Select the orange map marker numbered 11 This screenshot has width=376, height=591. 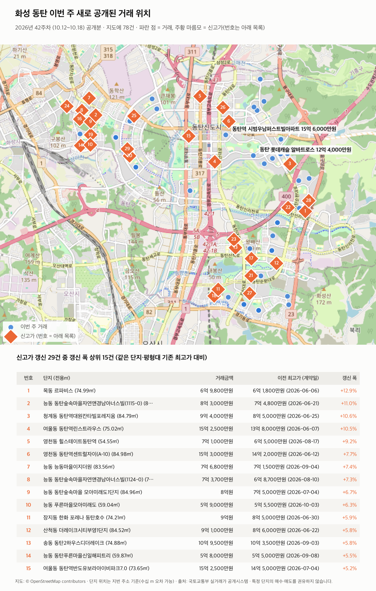pos(218,289)
